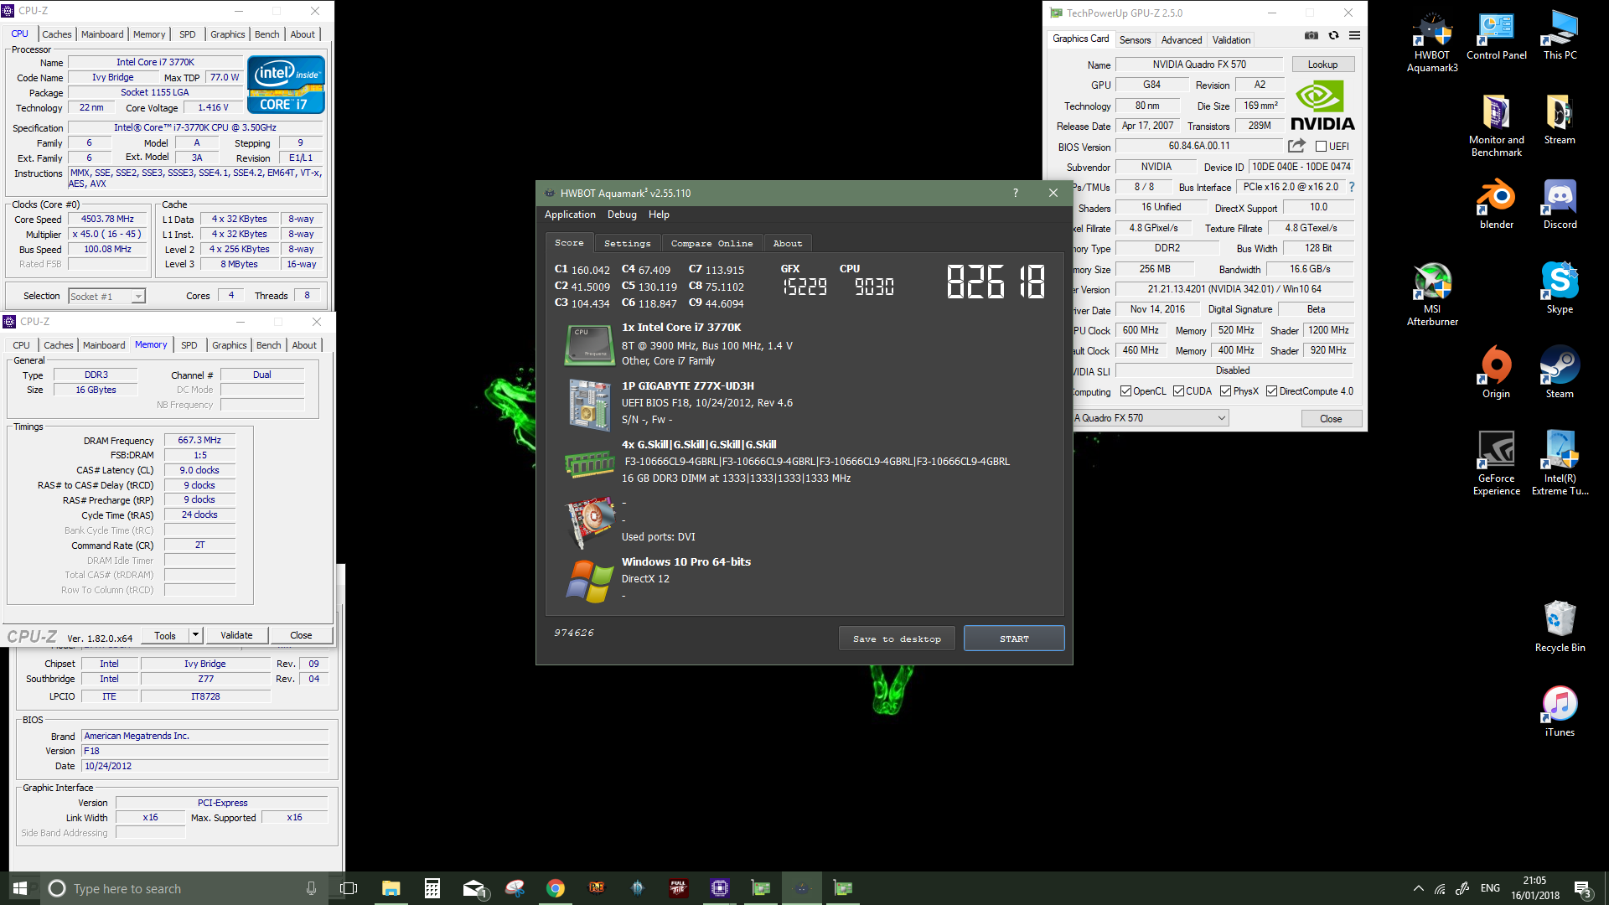Open the Settings tab in Aquamark
This screenshot has height=905, width=1609.
[x=627, y=243]
